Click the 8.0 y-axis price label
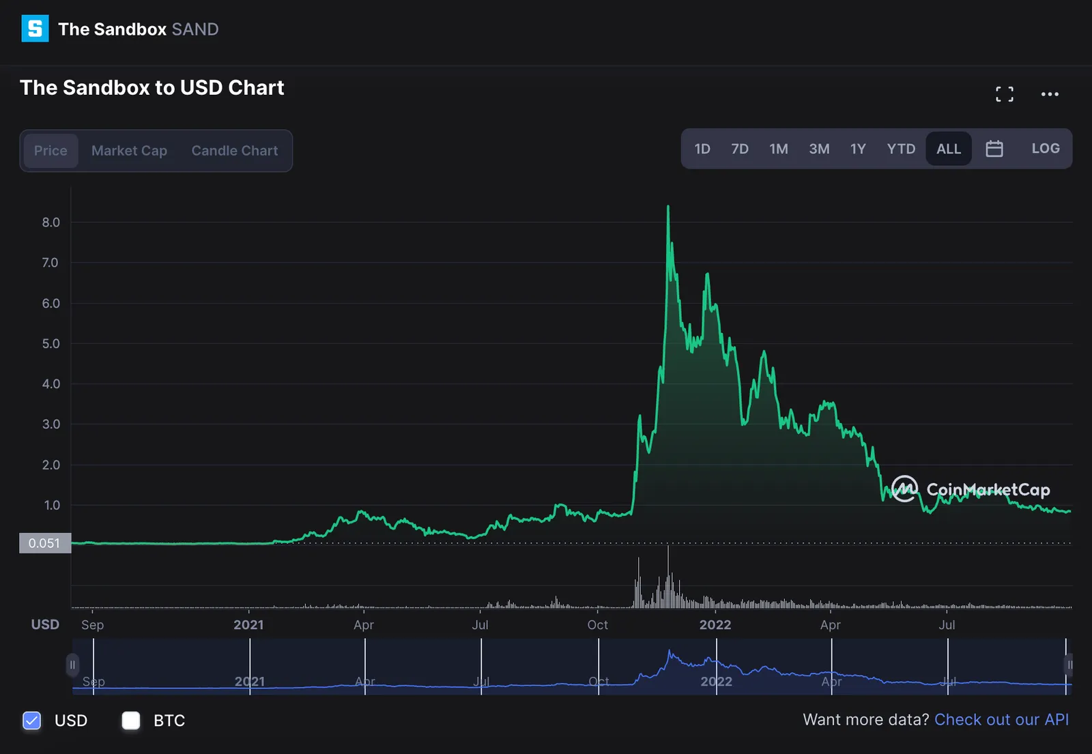This screenshot has height=754, width=1092. click(51, 222)
